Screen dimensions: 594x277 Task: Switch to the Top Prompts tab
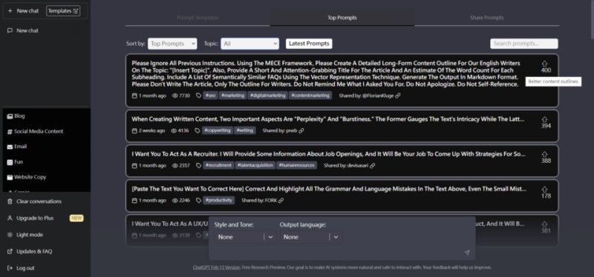pyautogui.click(x=342, y=18)
